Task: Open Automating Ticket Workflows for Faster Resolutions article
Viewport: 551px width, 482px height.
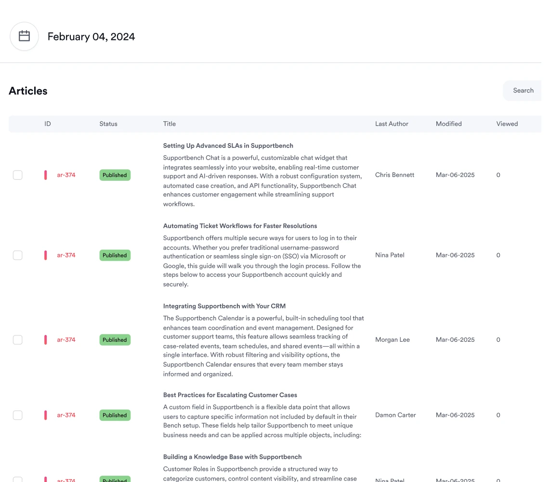Action: 240,226
